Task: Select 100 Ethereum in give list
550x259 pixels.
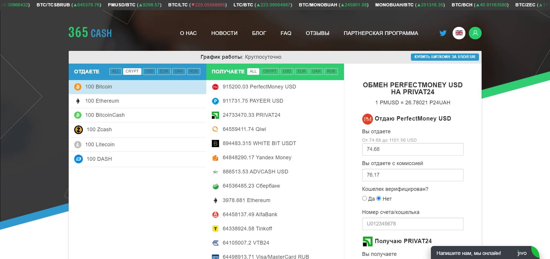Action: [137, 101]
